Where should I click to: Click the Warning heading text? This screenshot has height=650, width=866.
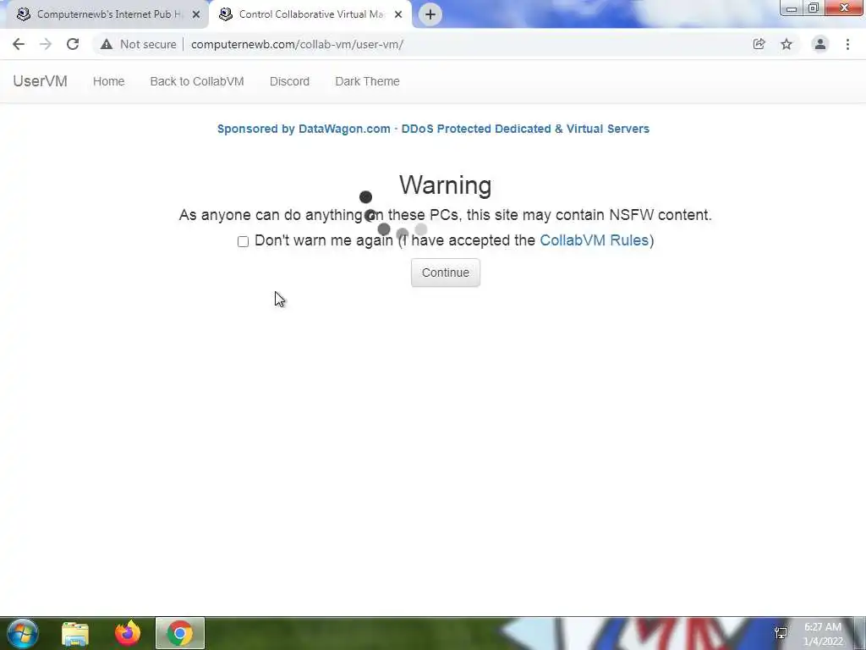[x=445, y=185]
